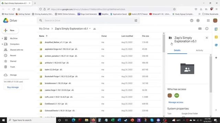Open folder dropdown next to Zap's Simply Exploration v5.1

point(90,29)
